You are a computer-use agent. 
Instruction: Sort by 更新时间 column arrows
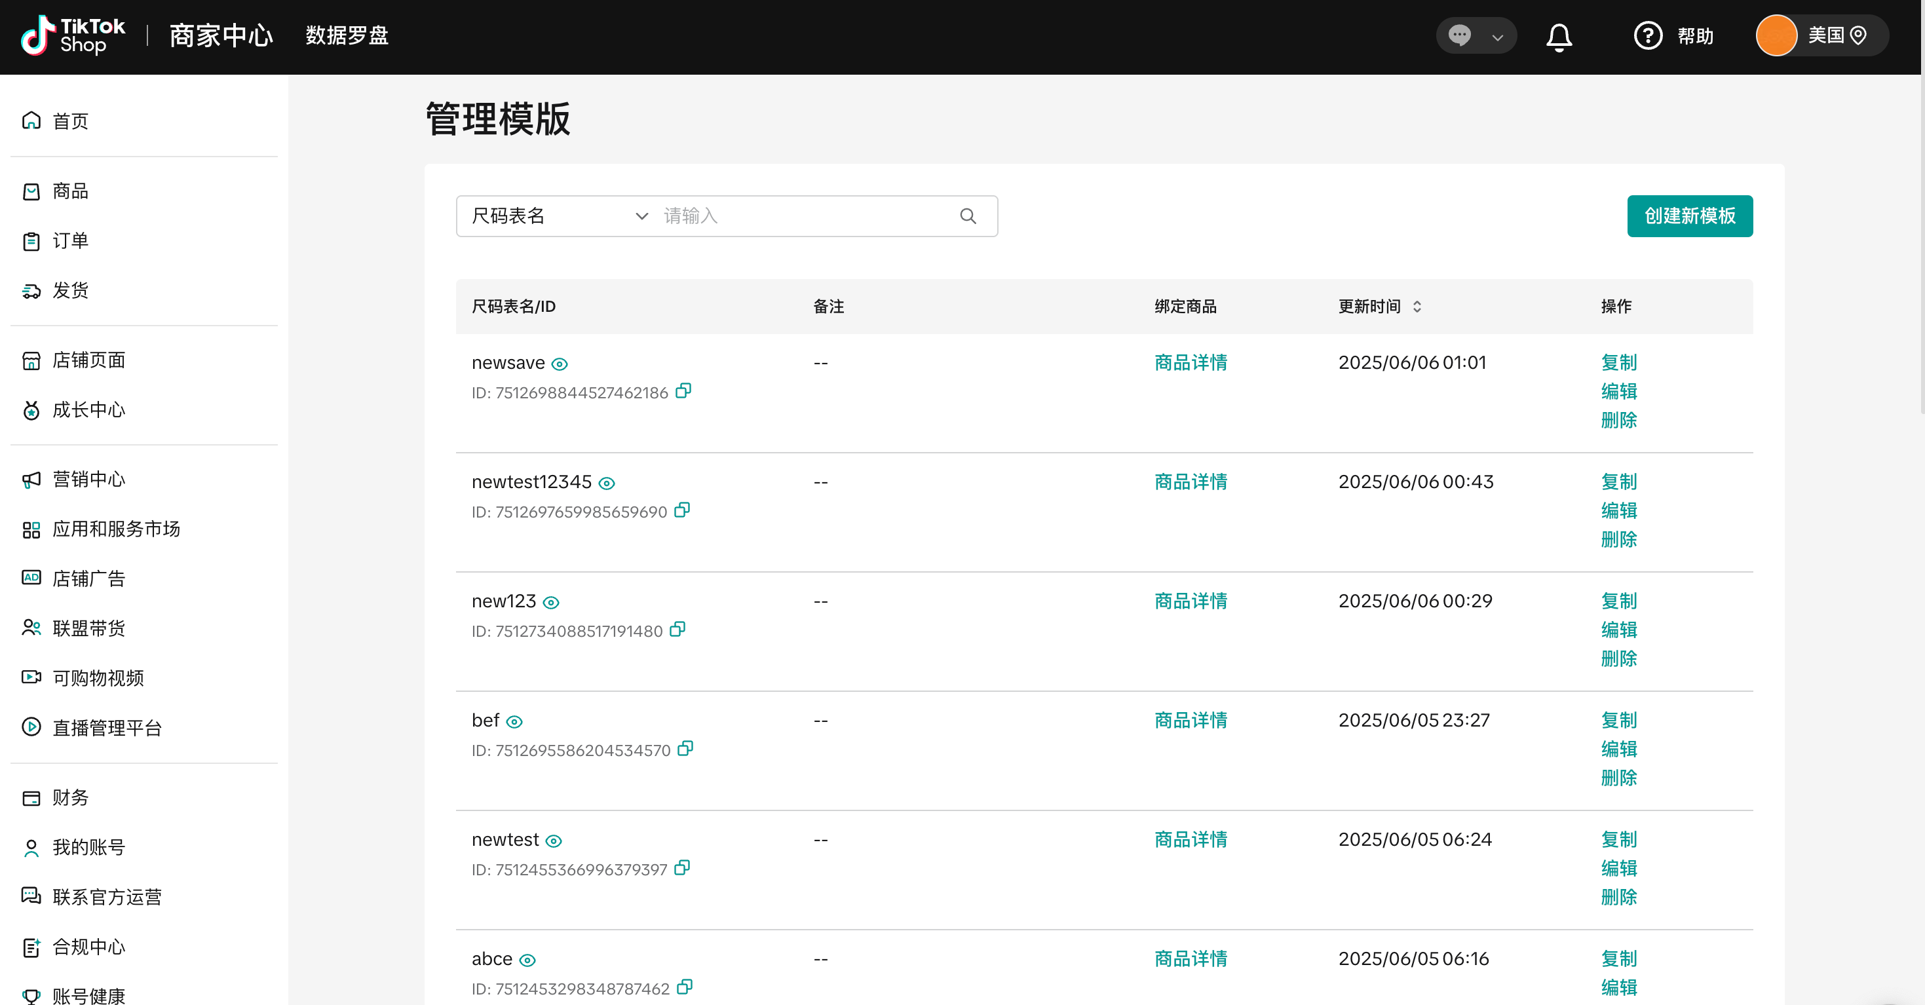[1417, 307]
